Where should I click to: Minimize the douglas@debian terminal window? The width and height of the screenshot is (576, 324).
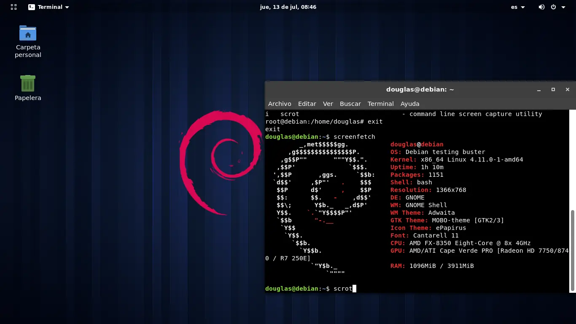tap(539, 89)
